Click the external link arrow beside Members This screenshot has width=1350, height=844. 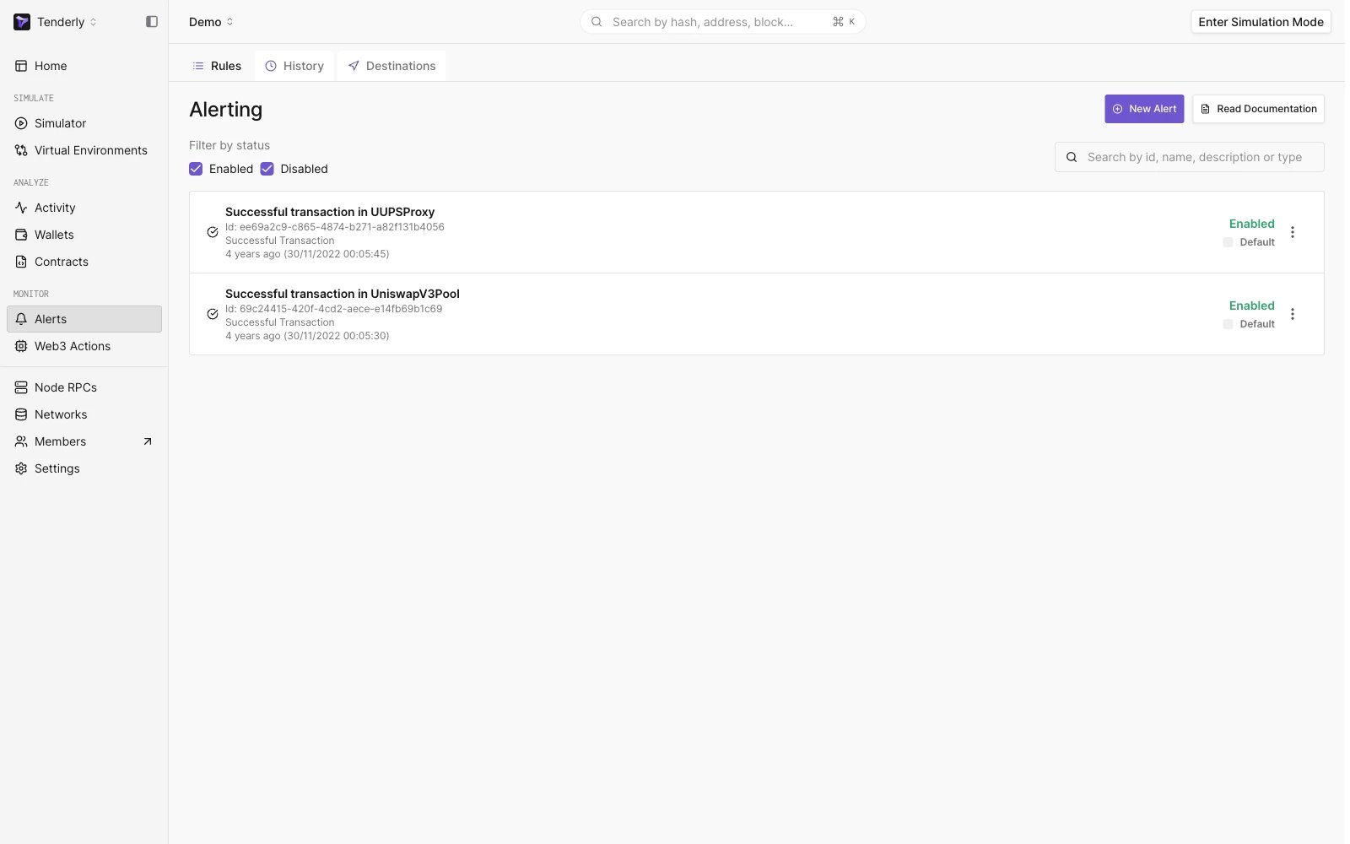tap(148, 441)
